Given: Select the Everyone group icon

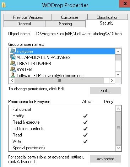Looking at the screenshot, I should pos(13,51).
